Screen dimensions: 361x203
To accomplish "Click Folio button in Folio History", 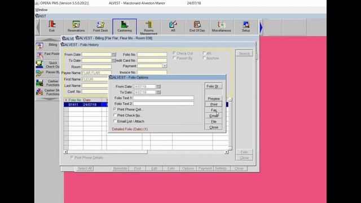I will [244, 152].
